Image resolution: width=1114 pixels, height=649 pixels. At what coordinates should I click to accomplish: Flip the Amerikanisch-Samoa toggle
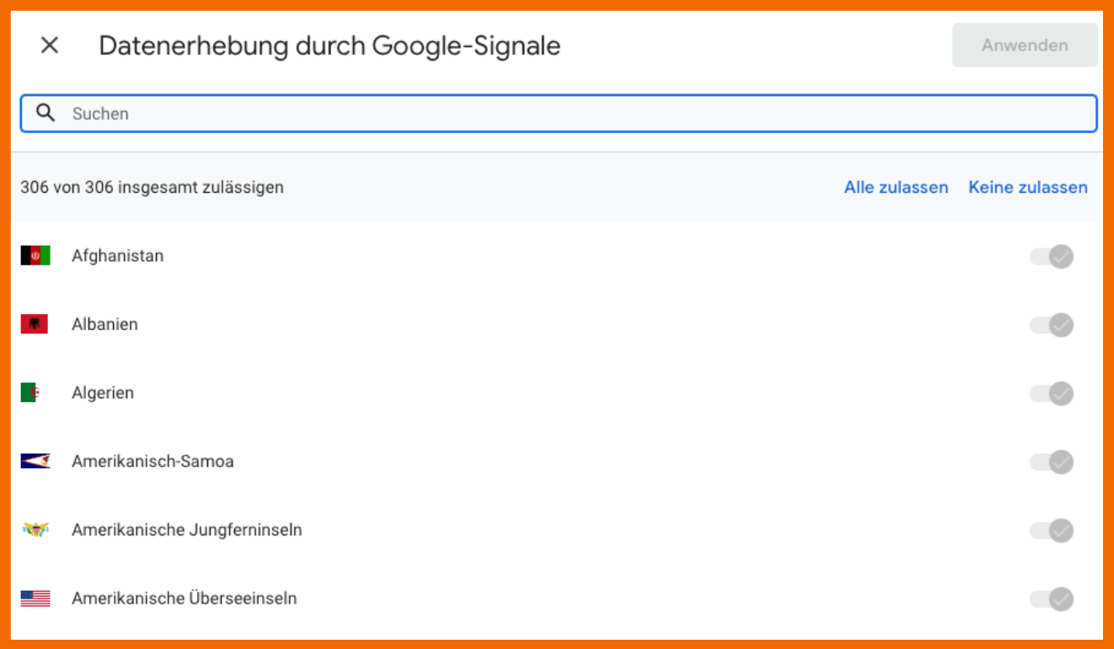click(1052, 461)
